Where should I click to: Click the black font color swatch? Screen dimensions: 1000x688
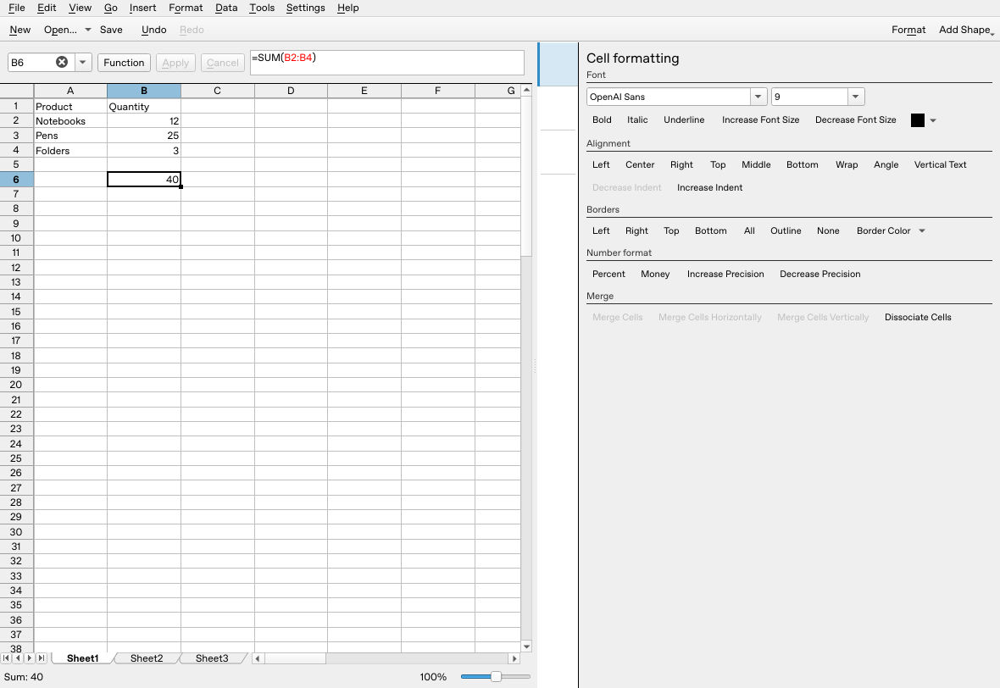918,120
